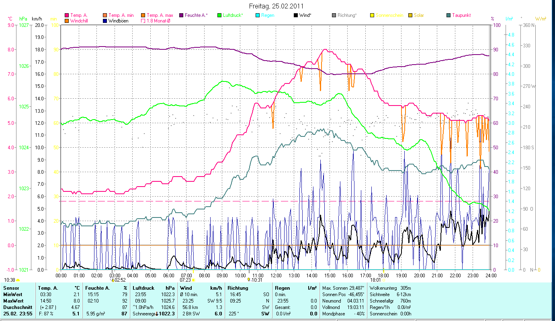Click the 1.8 Monat-Ø legend box

coord(143,20)
